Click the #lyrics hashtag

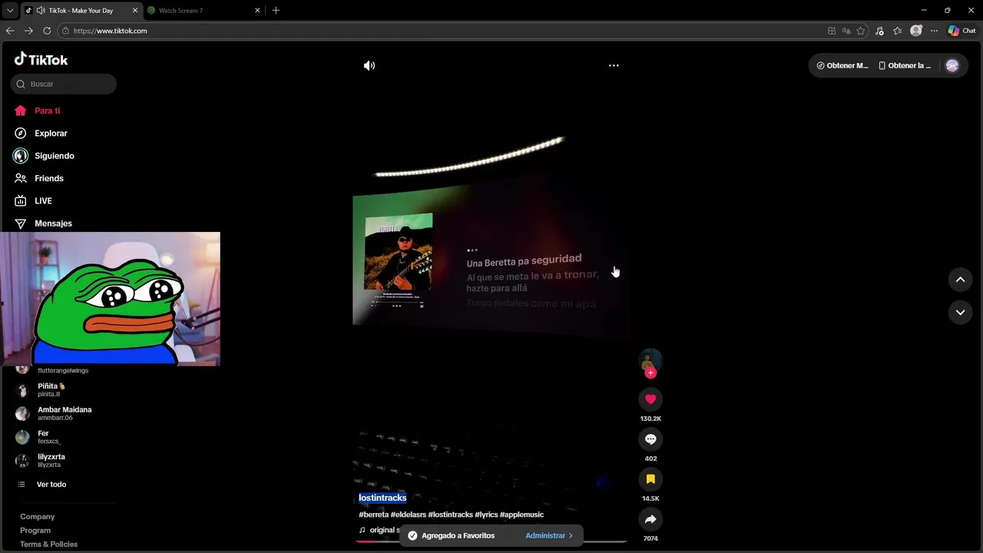[486, 515]
